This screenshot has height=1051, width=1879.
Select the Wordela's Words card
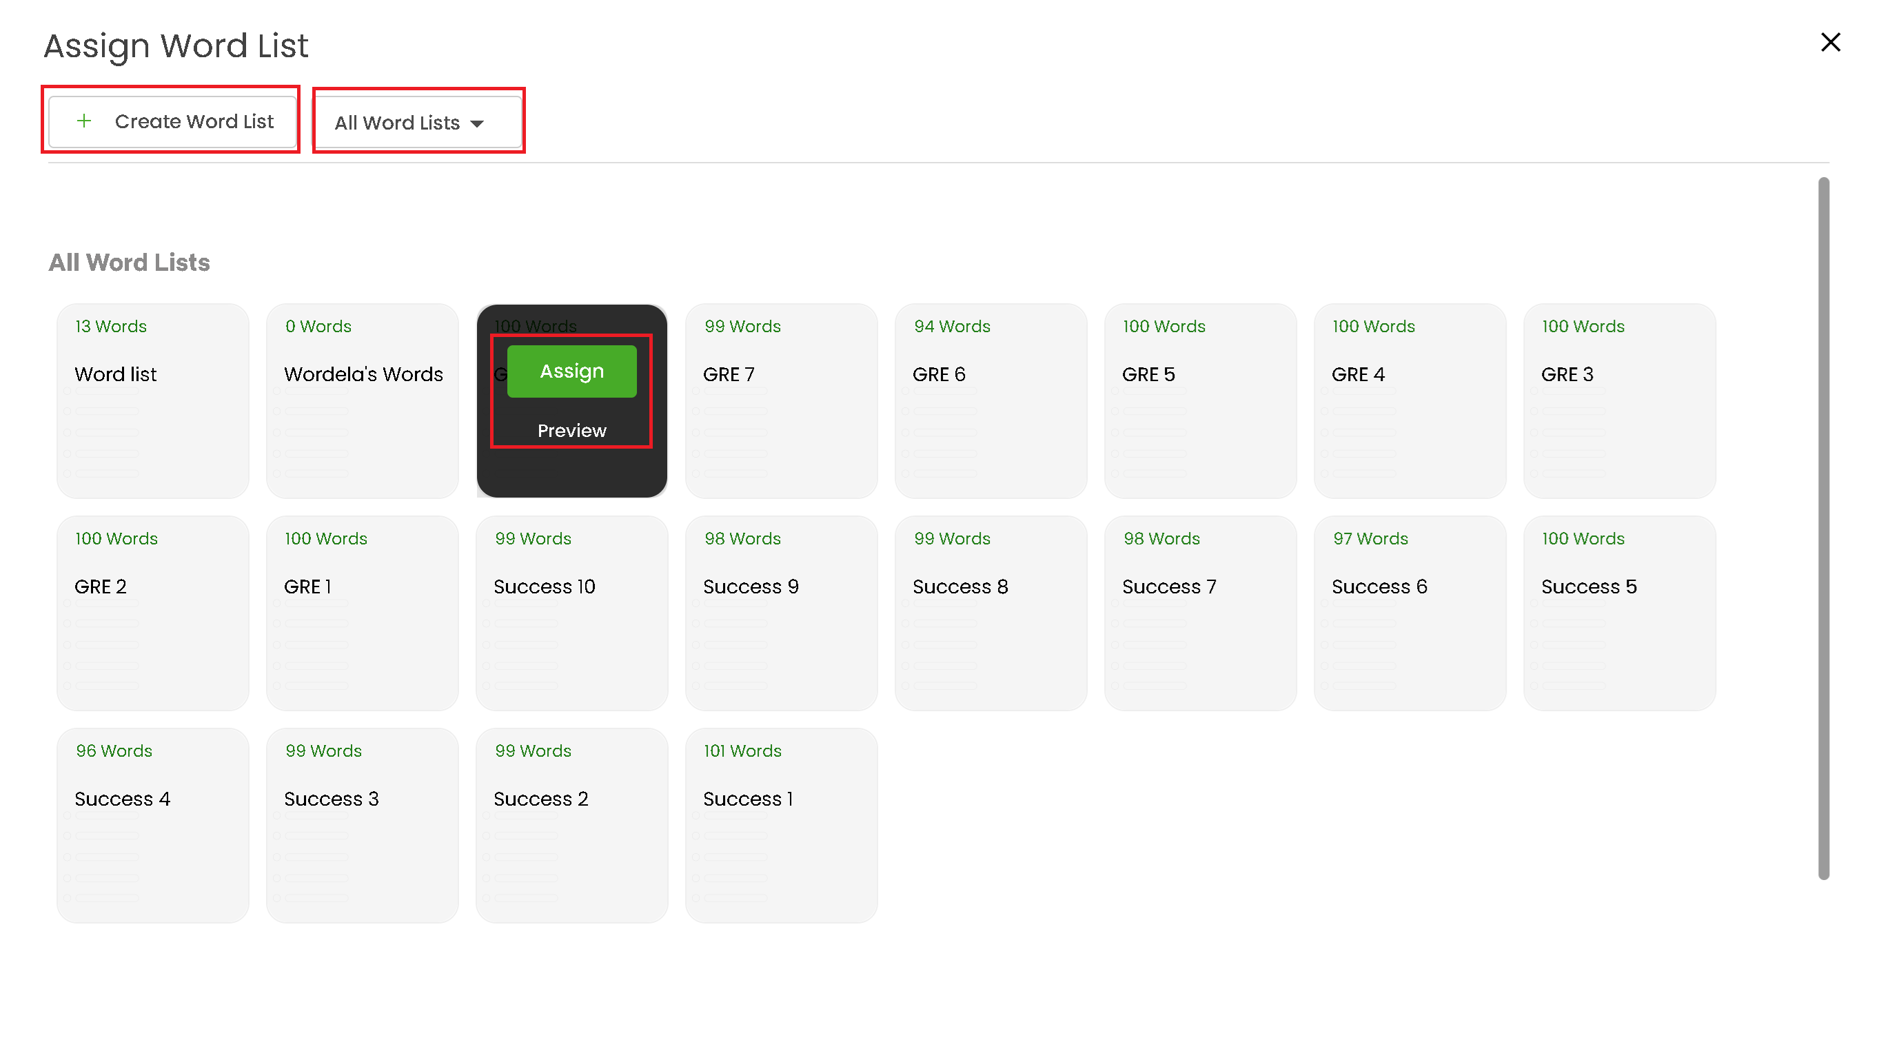(x=362, y=401)
